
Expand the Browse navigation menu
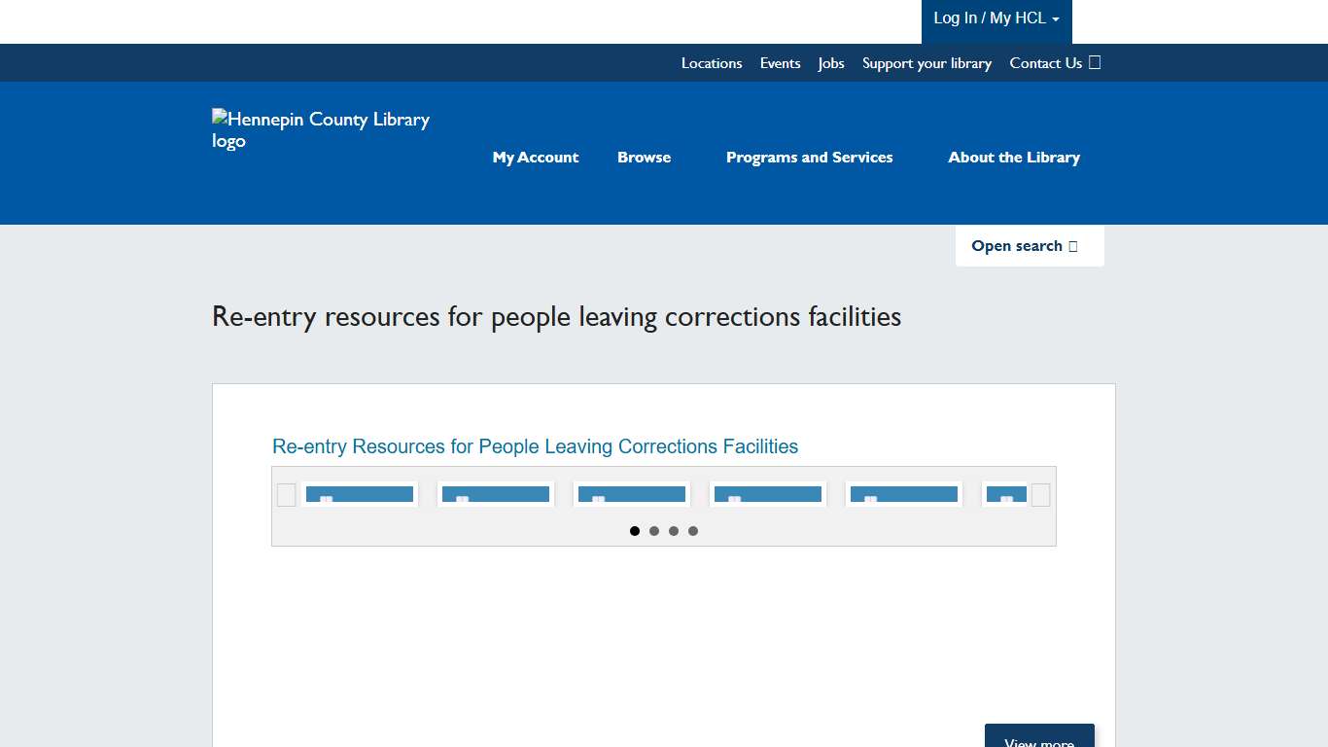pos(644,157)
